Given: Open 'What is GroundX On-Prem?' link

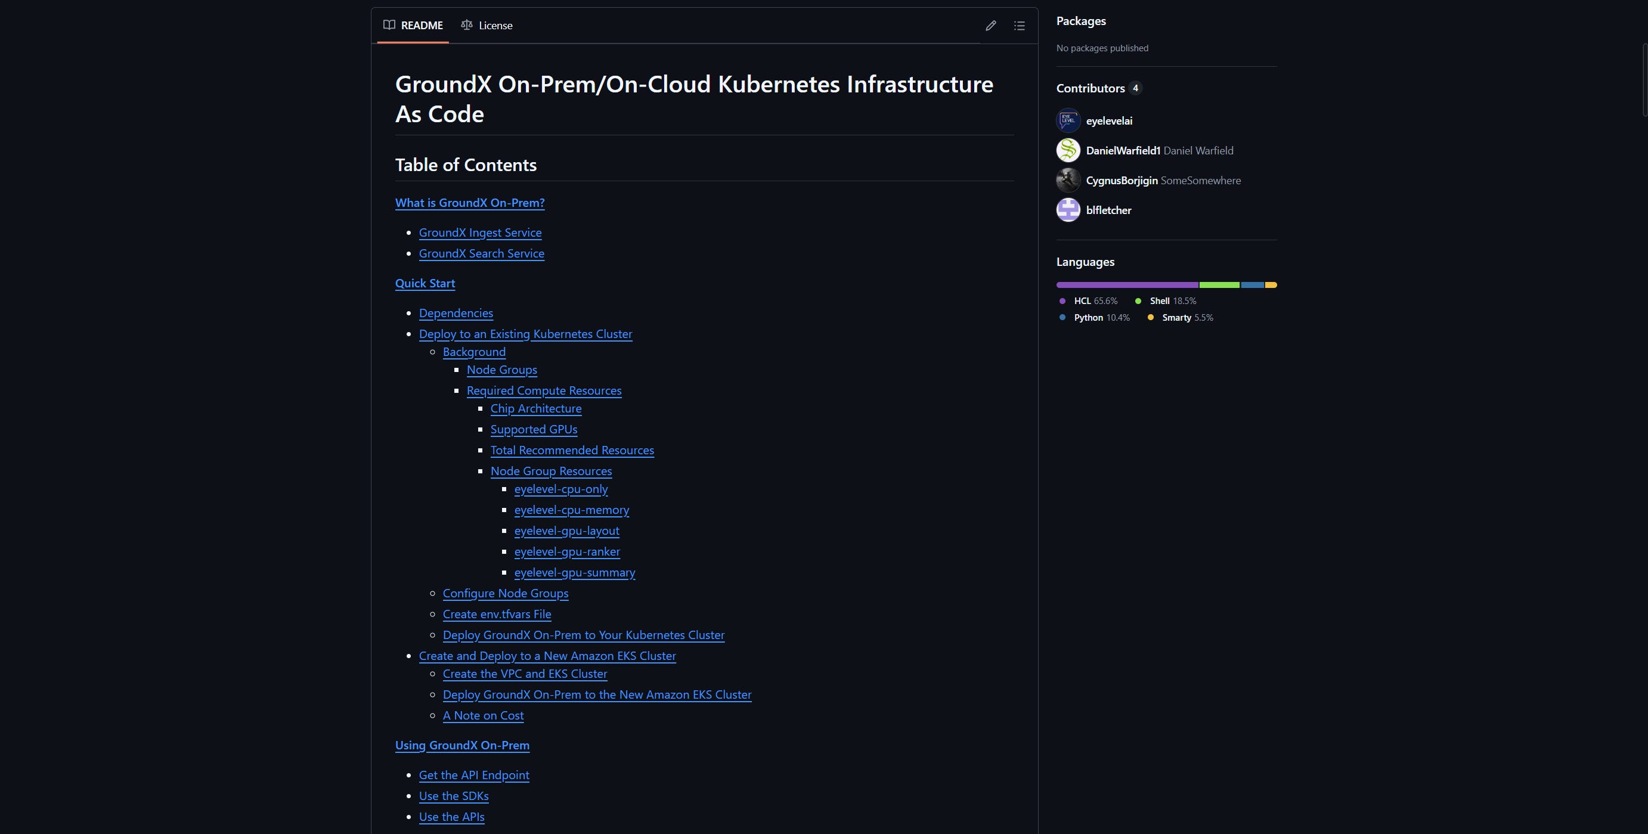Looking at the screenshot, I should (470, 203).
